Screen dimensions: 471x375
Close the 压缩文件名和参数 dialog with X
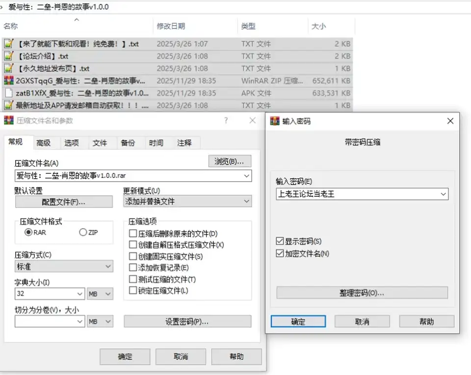pyautogui.click(x=253, y=120)
